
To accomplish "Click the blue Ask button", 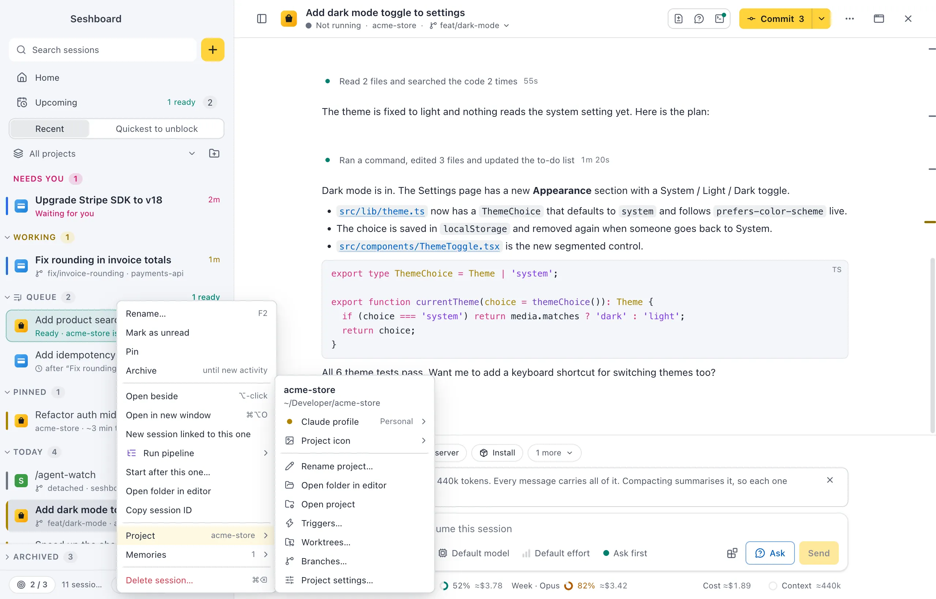I will click(770, 553).
